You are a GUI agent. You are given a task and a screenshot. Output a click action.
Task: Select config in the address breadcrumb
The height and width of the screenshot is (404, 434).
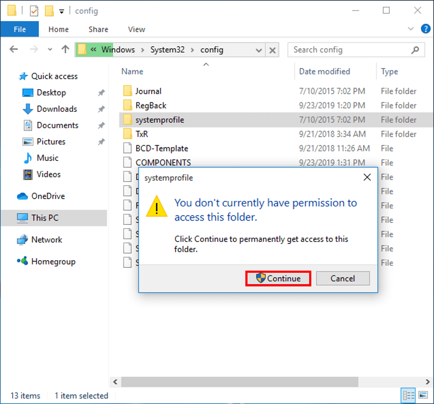click(212, 50)
